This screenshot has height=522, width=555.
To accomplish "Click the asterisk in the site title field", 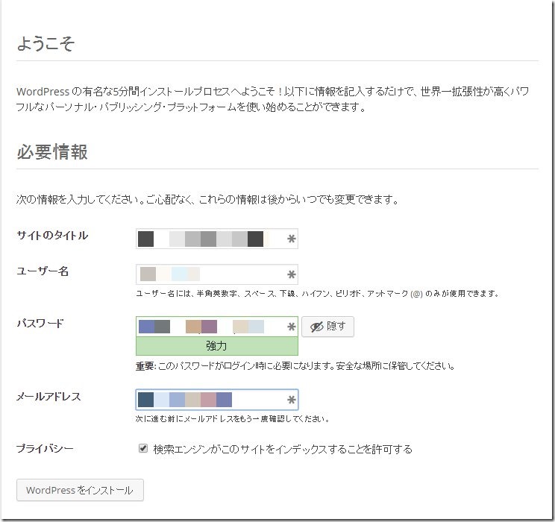I will (x=292, y=239).
